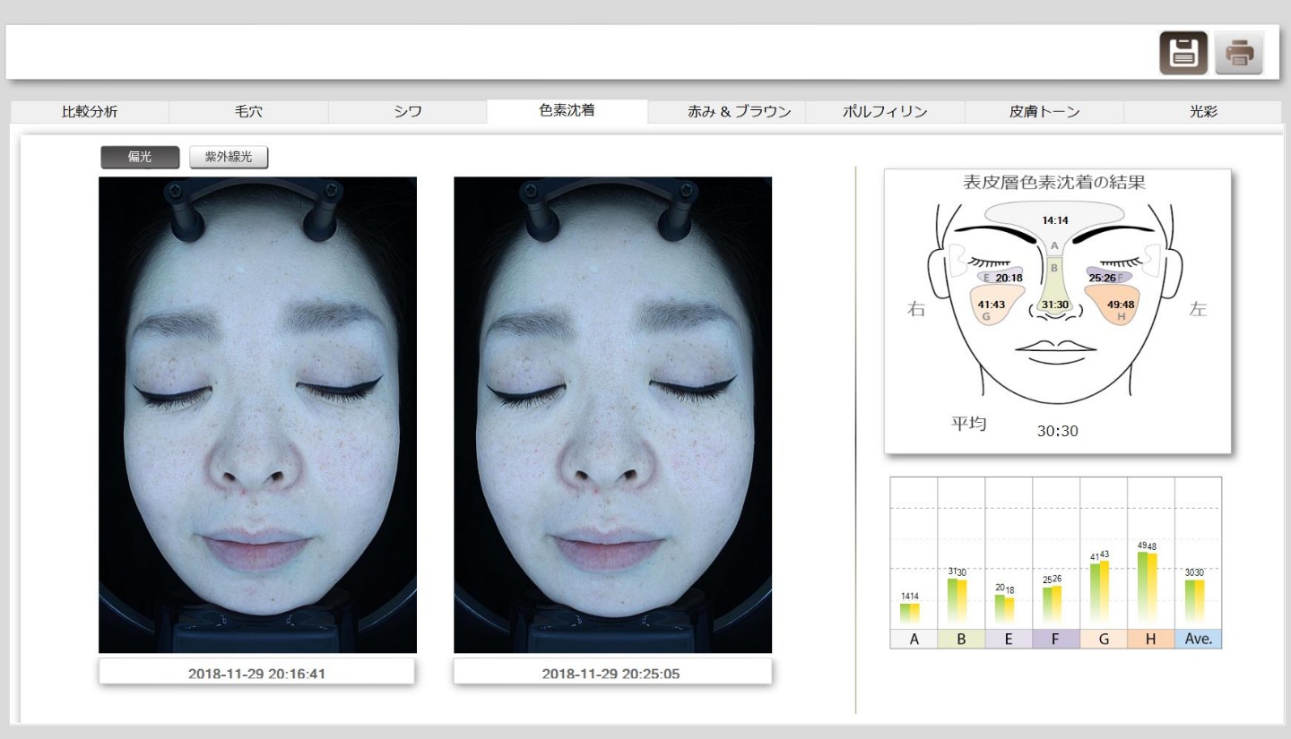1291x739 pixels.
Task: Click column label E in bar chart
Action: (x=1009, y=639)
